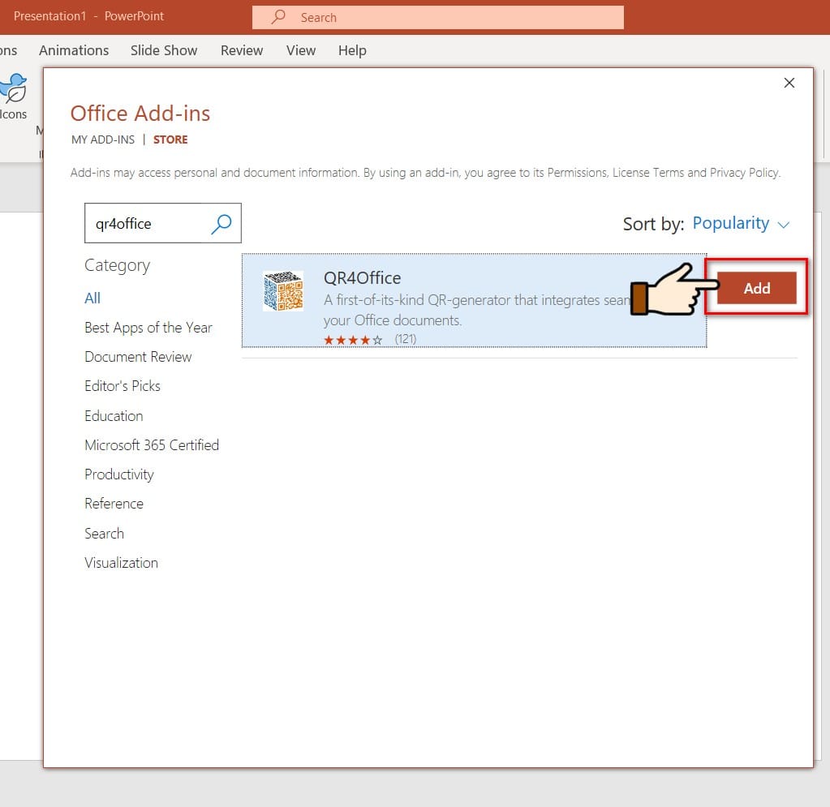
Task: Click the Popularity sort chevron arrow
Action: point(784,225)
